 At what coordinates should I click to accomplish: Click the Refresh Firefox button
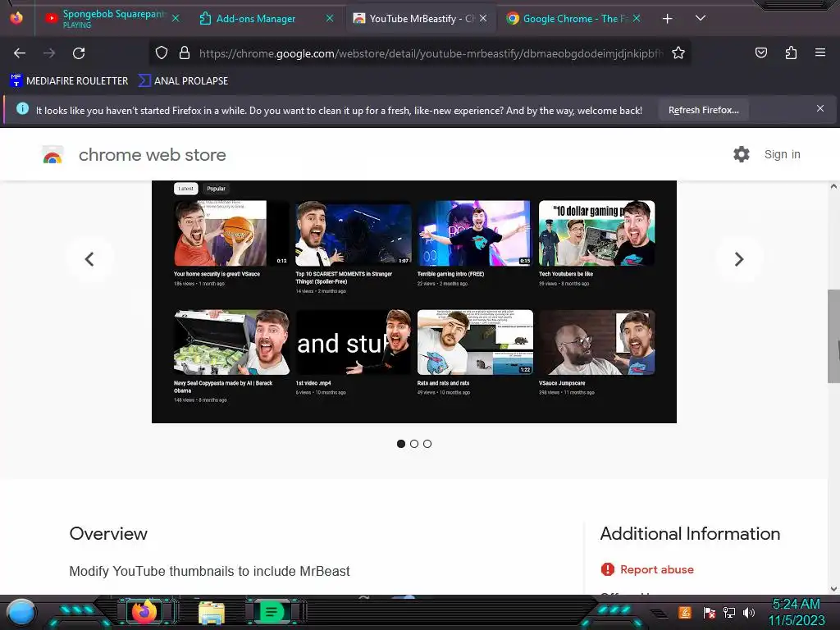tap(703, 110)
